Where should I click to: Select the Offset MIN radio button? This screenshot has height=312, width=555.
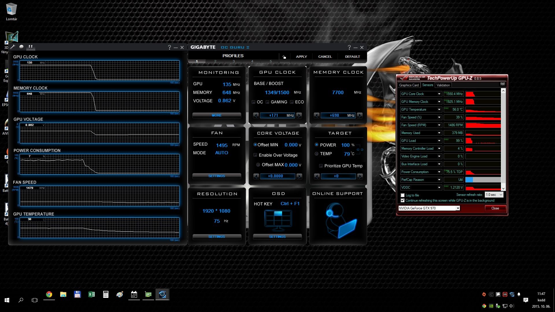pos(255,144)
